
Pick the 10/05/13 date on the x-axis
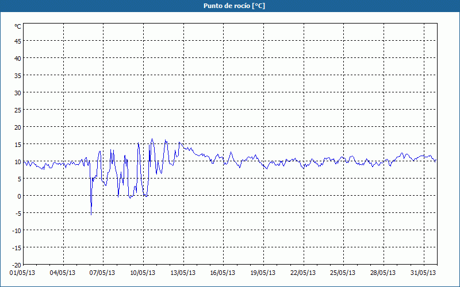coord(144,273)
